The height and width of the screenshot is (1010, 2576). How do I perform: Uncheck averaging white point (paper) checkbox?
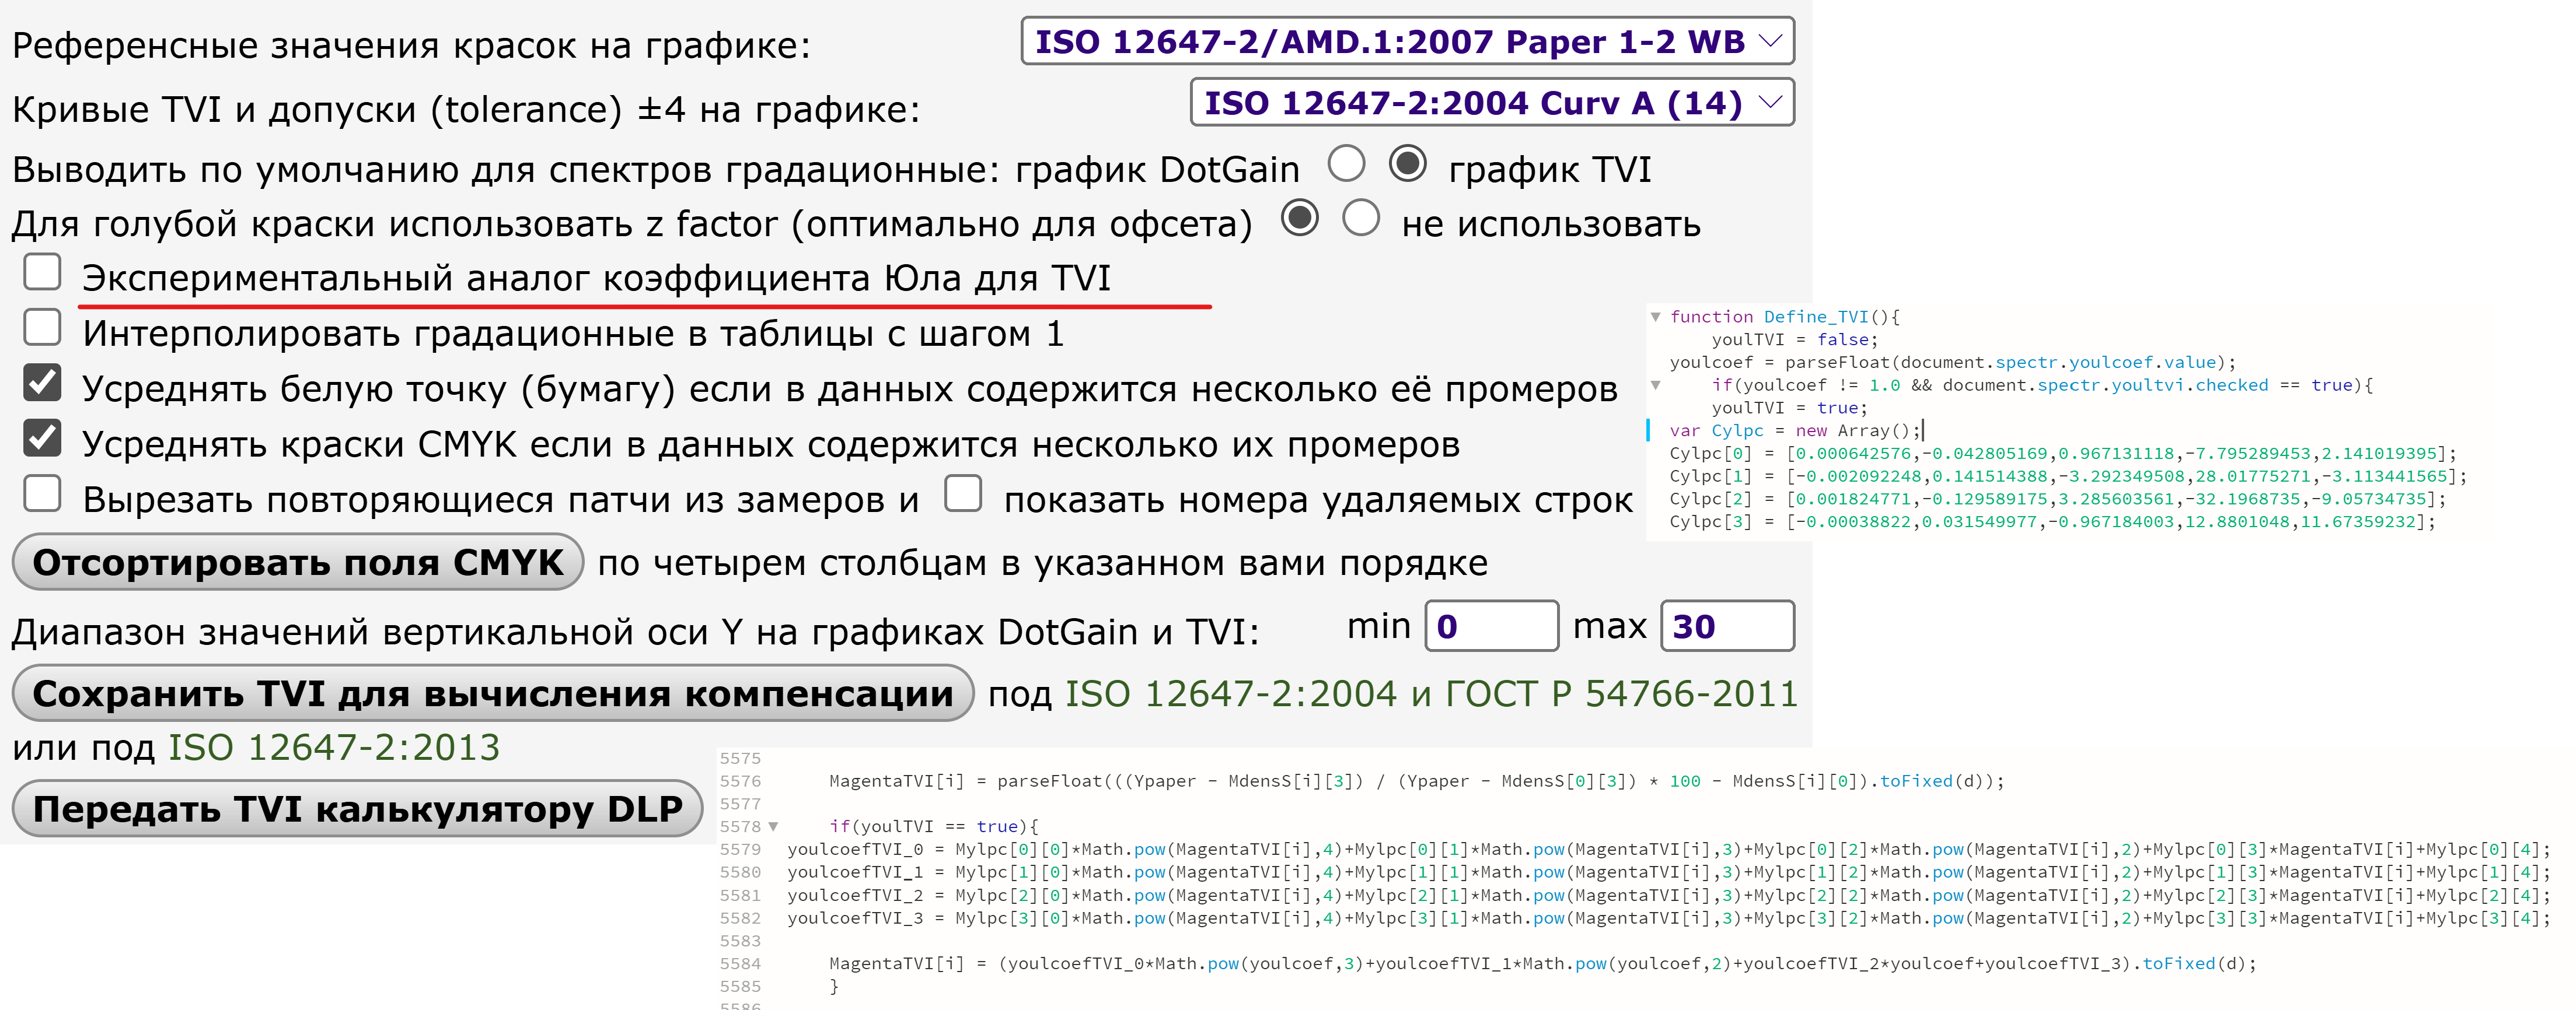43,383
